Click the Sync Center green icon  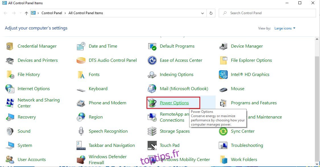click(223, 131)
